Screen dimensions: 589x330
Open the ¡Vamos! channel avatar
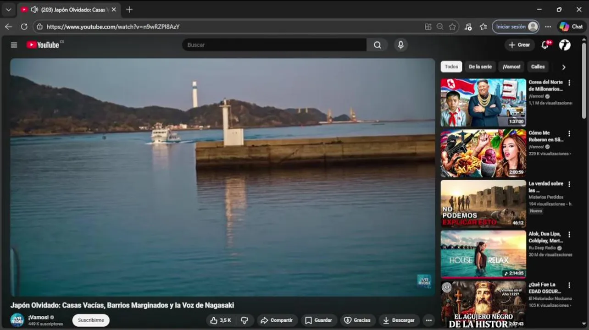click(17, 320)
